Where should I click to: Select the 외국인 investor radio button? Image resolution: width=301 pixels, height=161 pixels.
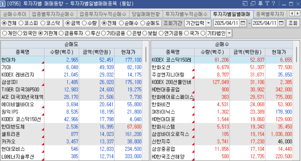[x=20, y=33]
